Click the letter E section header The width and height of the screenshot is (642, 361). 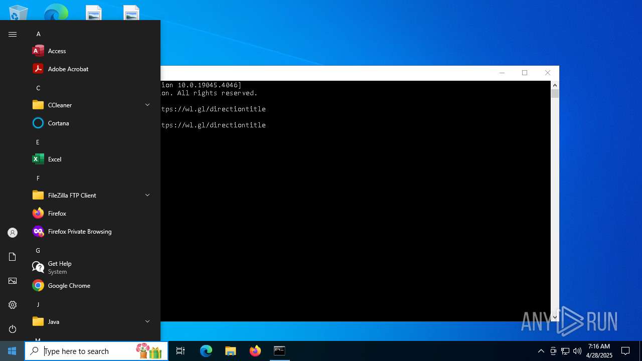click(x=38, y=142)
